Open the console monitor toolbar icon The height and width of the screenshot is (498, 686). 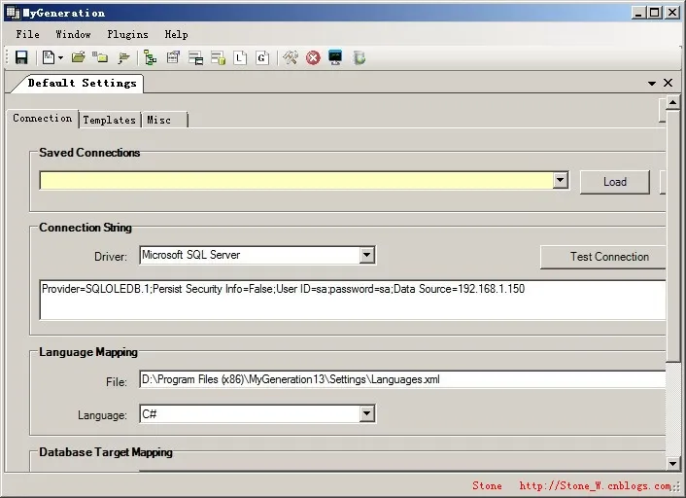click(x=335, y=57)
